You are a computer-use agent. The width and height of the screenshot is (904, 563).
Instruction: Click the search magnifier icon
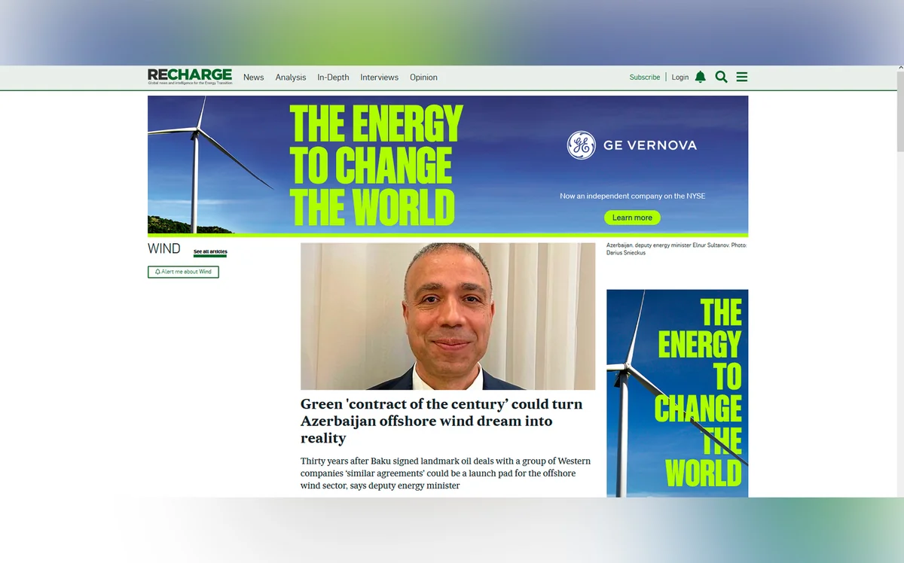click(721, 77)
